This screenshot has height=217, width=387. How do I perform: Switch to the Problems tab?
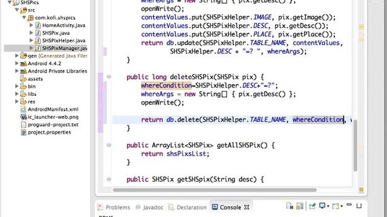pos(114,207)
